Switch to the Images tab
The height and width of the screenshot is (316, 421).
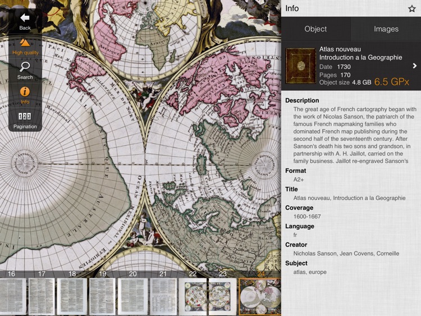(386, 29)
